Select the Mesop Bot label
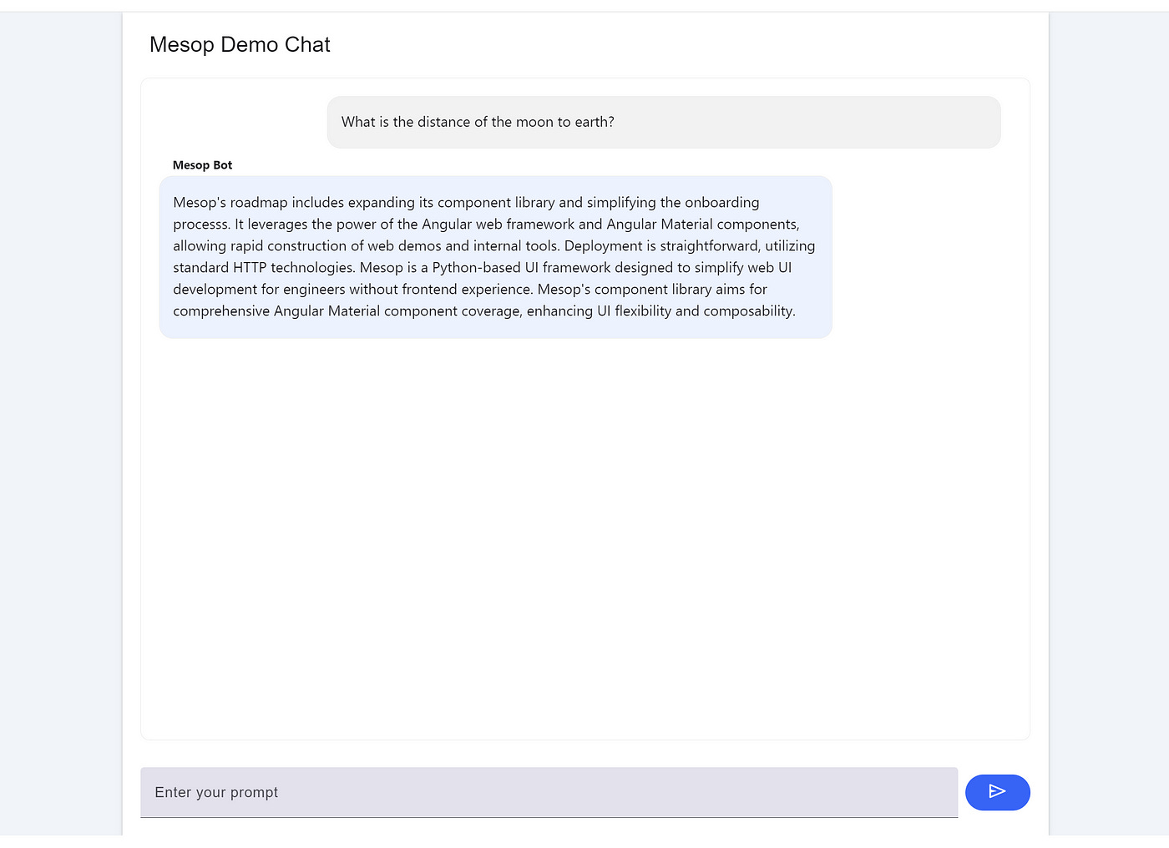1169x848 pixels. [202, 164]
